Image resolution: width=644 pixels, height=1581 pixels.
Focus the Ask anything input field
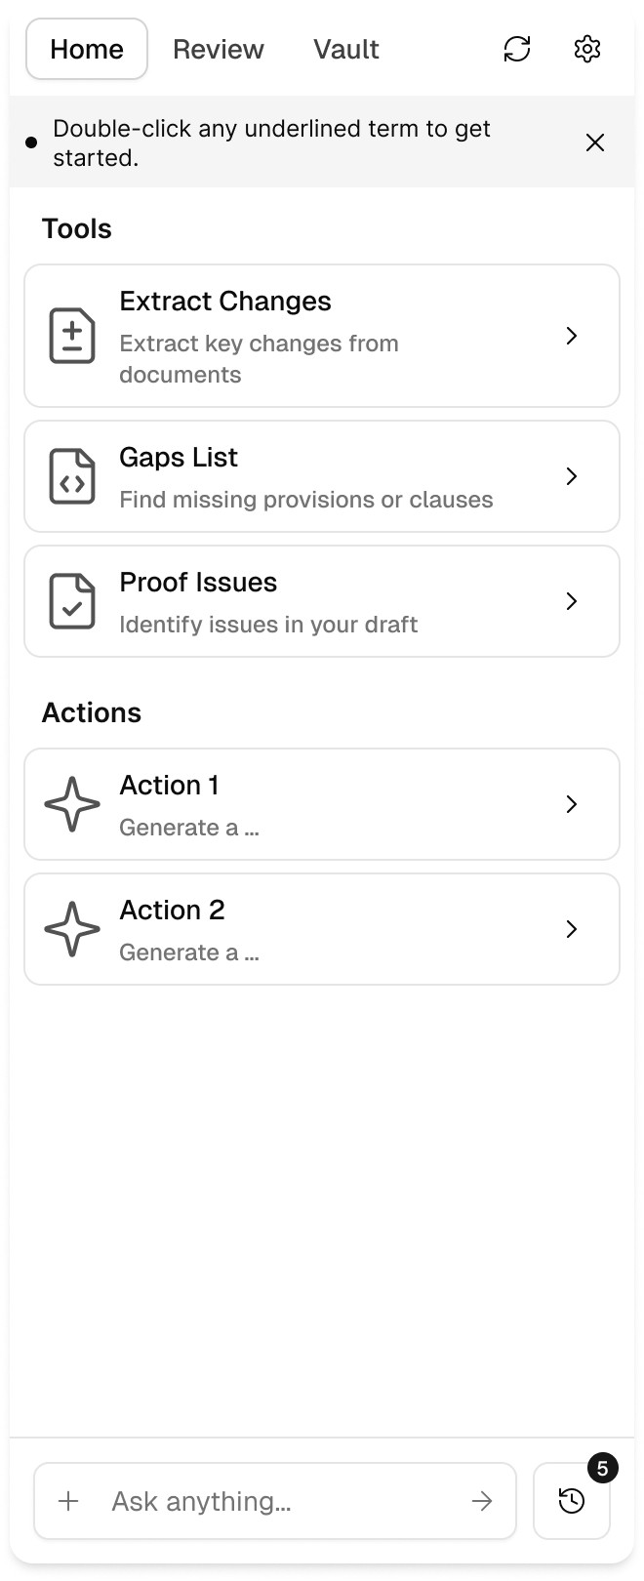(x=275, y=1501)
